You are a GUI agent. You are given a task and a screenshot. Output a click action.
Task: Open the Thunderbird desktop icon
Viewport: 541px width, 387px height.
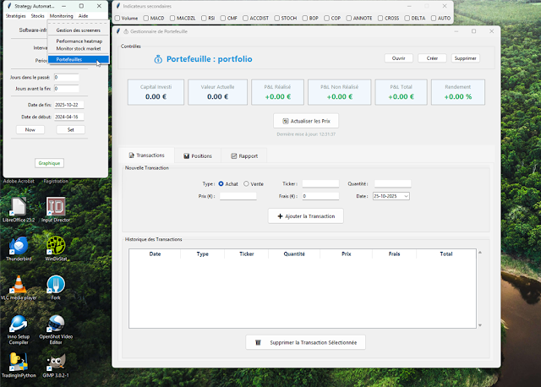pyautogui.click(x=17, y=246)
